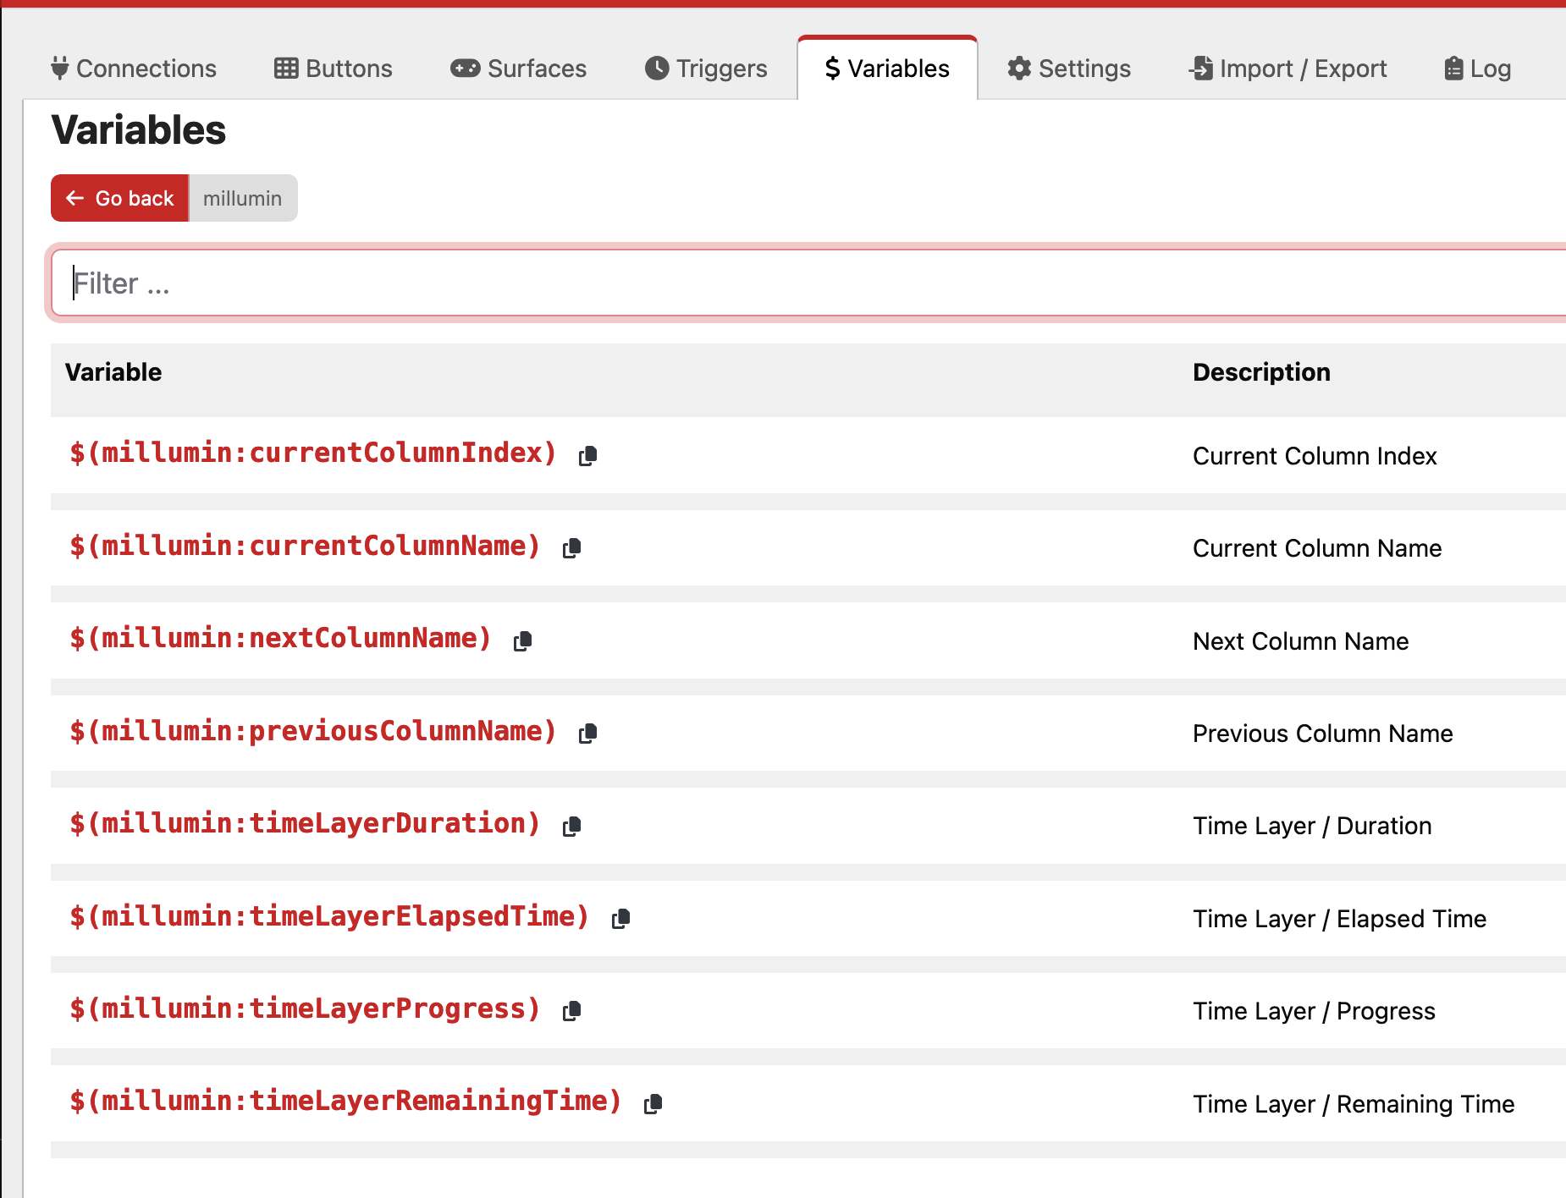Open the Connections tab

point(134,69)
